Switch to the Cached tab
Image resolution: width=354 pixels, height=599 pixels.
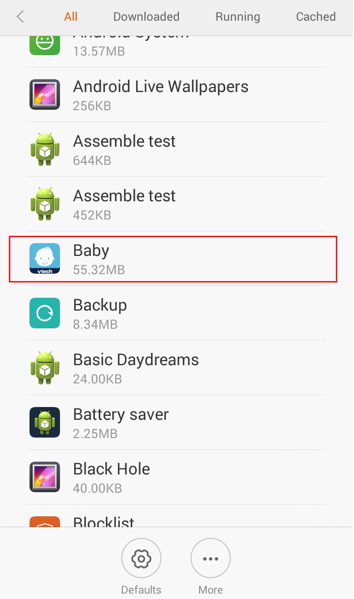point(316,17)
